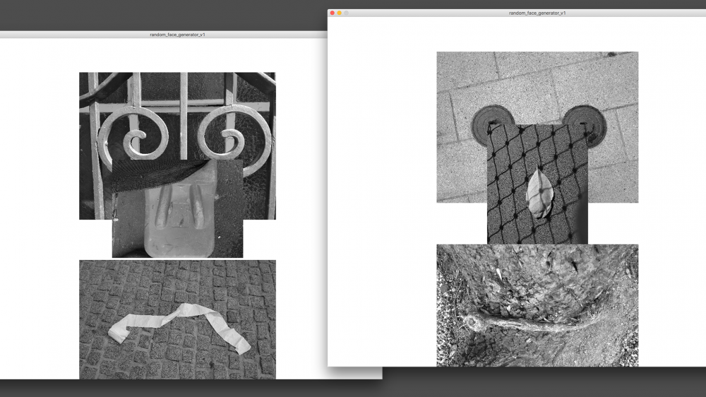Click the gray desktop background top-left
Viewport: 706px width, 397px height.
click(71, 14)
